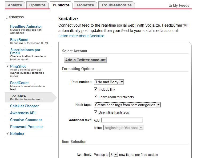Uncheck the Include link checkbox

click(x=95, y=89)
